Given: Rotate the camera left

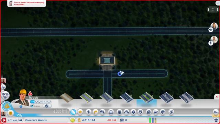Looking at the screenshot, I should (x=209, y=9).
